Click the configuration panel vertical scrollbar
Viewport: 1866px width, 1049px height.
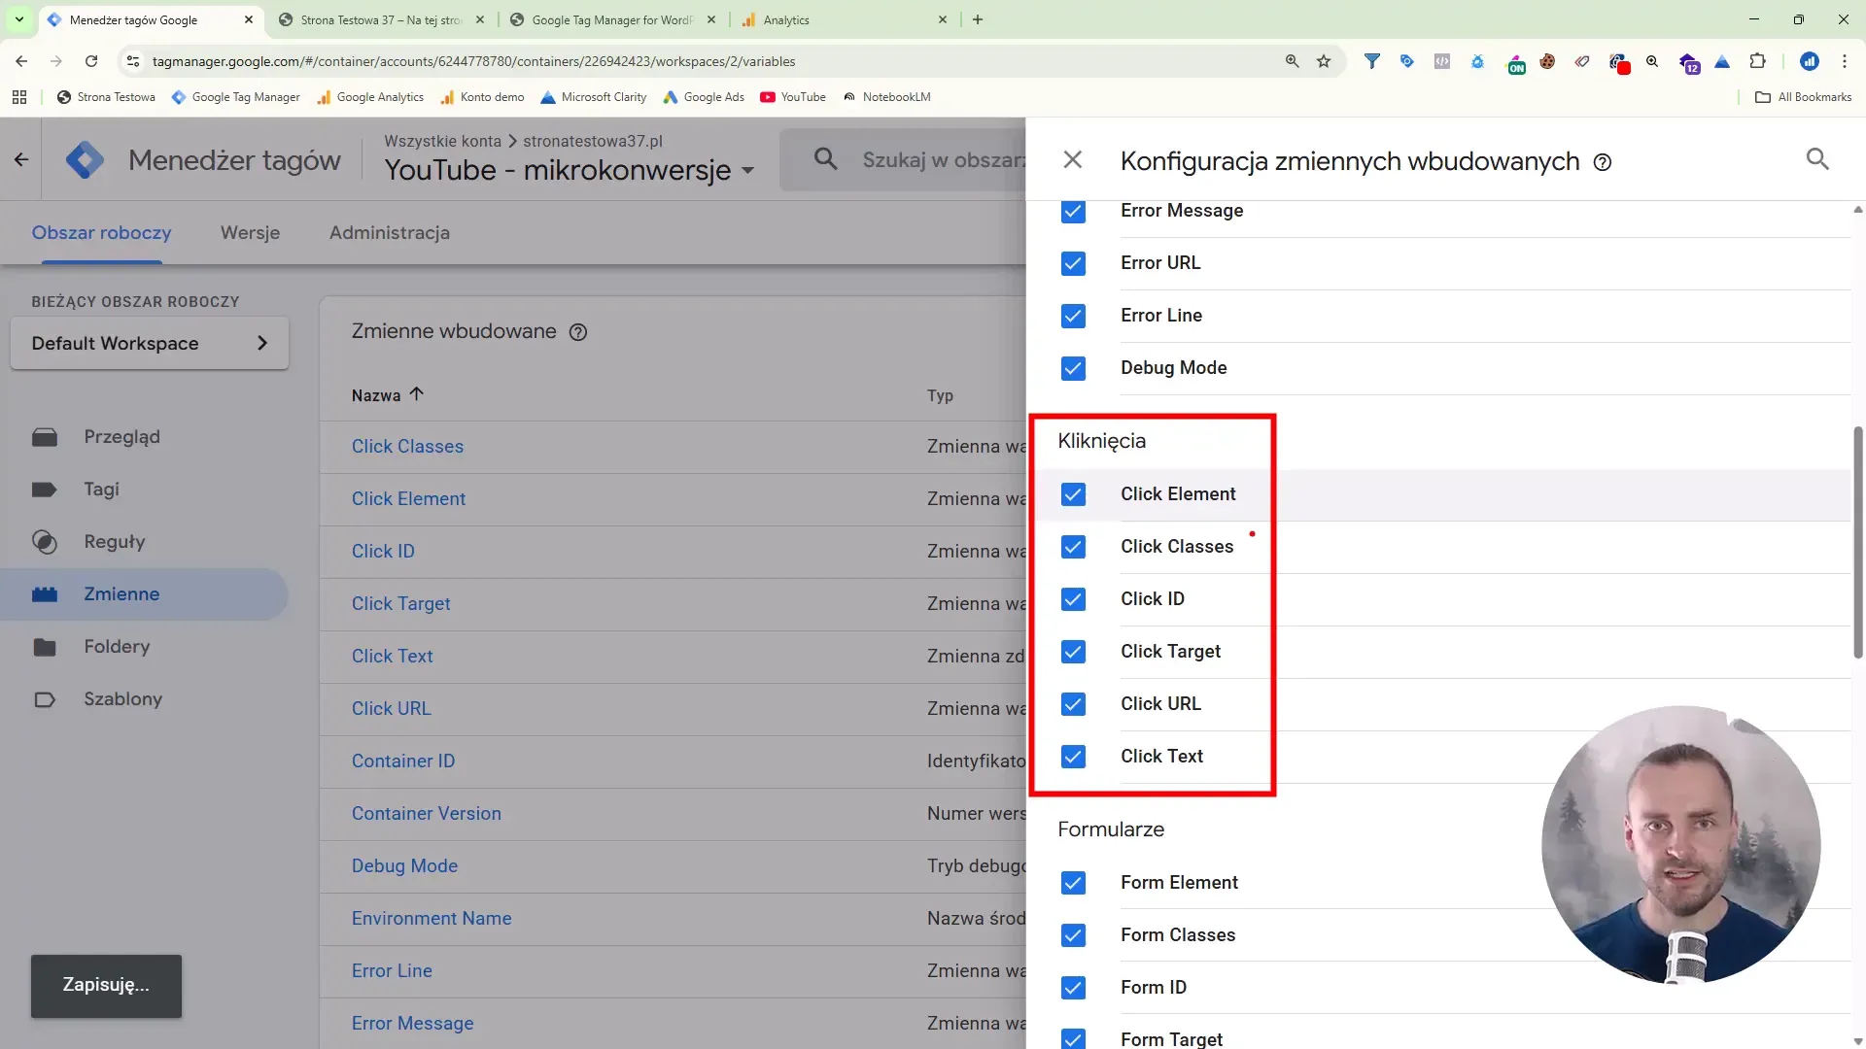point(1857,542)
